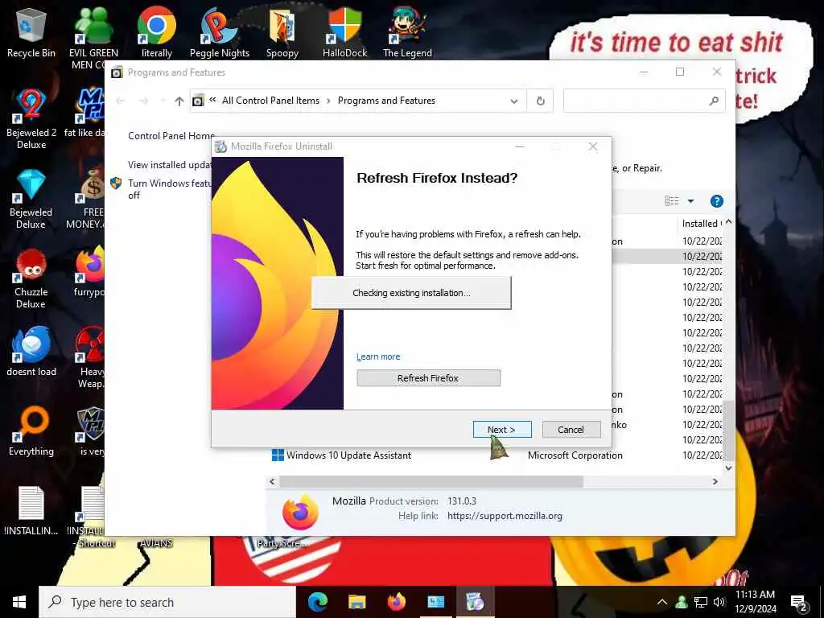Click Next in Firefox Uninstall wizard

pyautogui.click(x=502, y=430)
